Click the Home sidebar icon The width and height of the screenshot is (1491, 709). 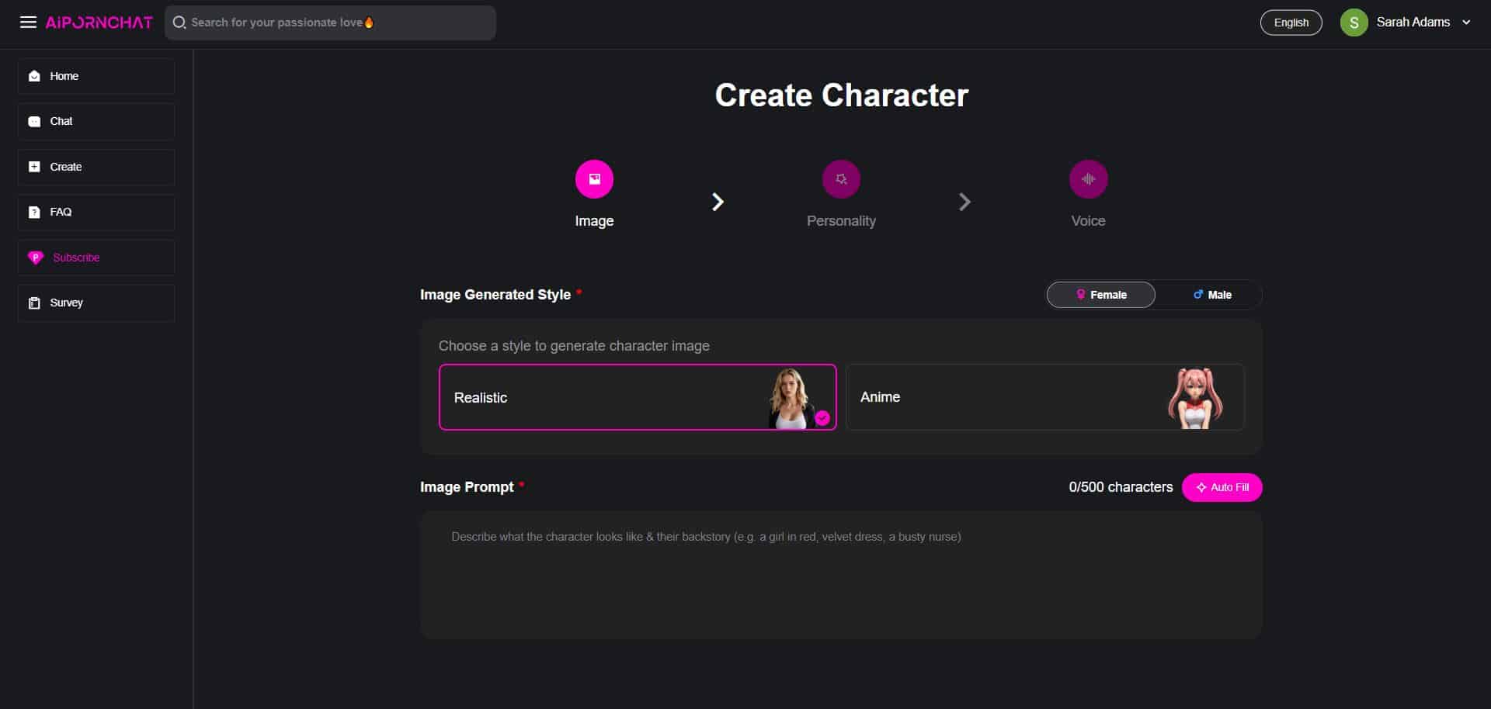34,76
